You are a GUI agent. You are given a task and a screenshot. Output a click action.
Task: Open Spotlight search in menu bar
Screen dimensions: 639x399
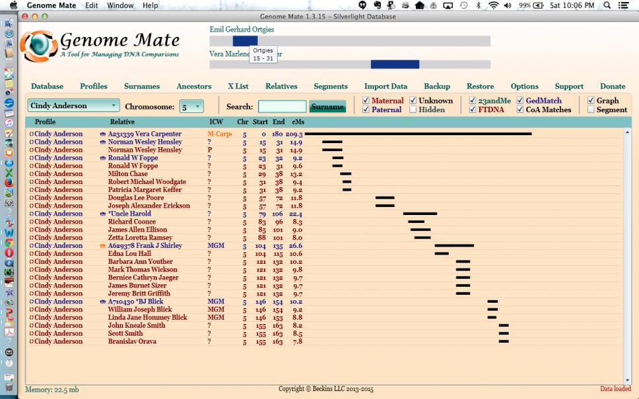click(607, 5)
